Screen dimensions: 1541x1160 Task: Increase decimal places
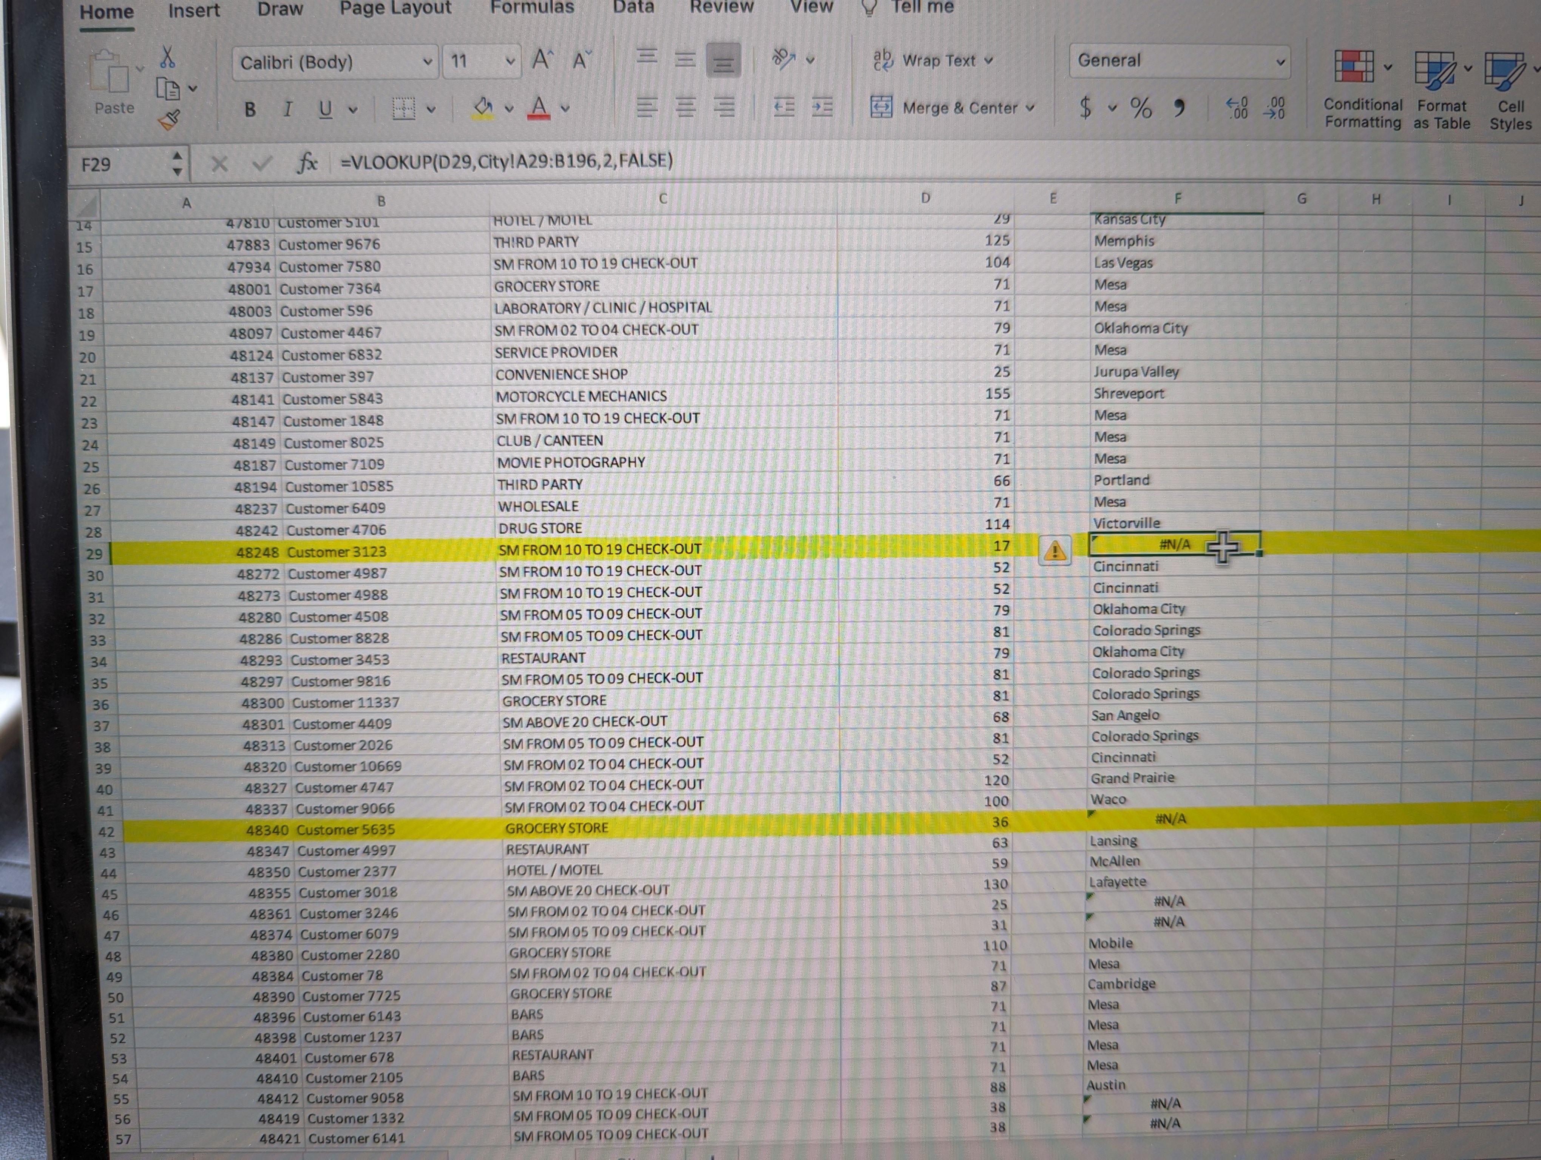(x=1237, y=108)
